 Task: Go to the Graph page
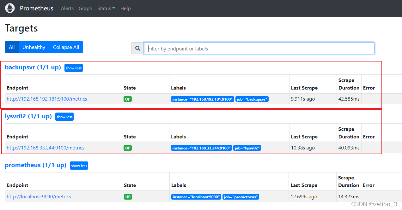click(85, 9)
